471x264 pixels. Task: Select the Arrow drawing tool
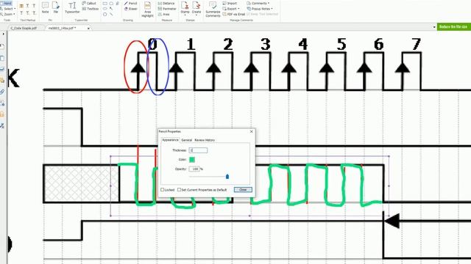pyautogui.click(x=111, y=9)
